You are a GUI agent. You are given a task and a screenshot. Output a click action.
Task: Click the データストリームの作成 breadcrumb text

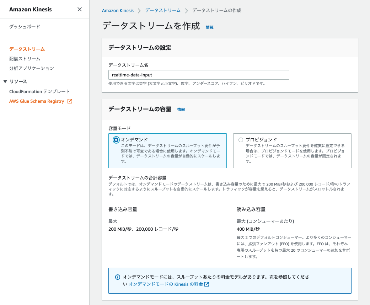tap(216, 10)
